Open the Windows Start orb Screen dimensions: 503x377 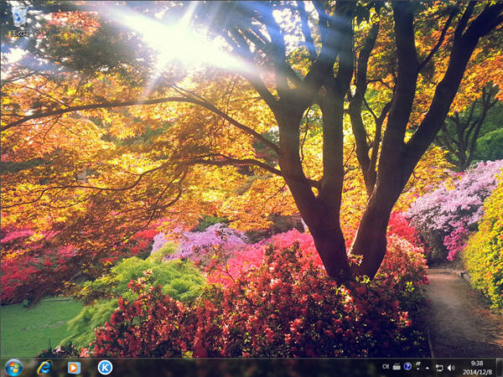(x=13, y=368)
